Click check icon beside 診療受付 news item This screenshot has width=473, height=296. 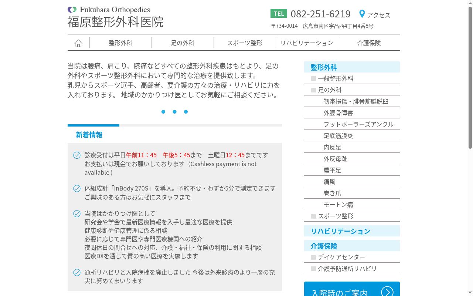click(77, 155)
